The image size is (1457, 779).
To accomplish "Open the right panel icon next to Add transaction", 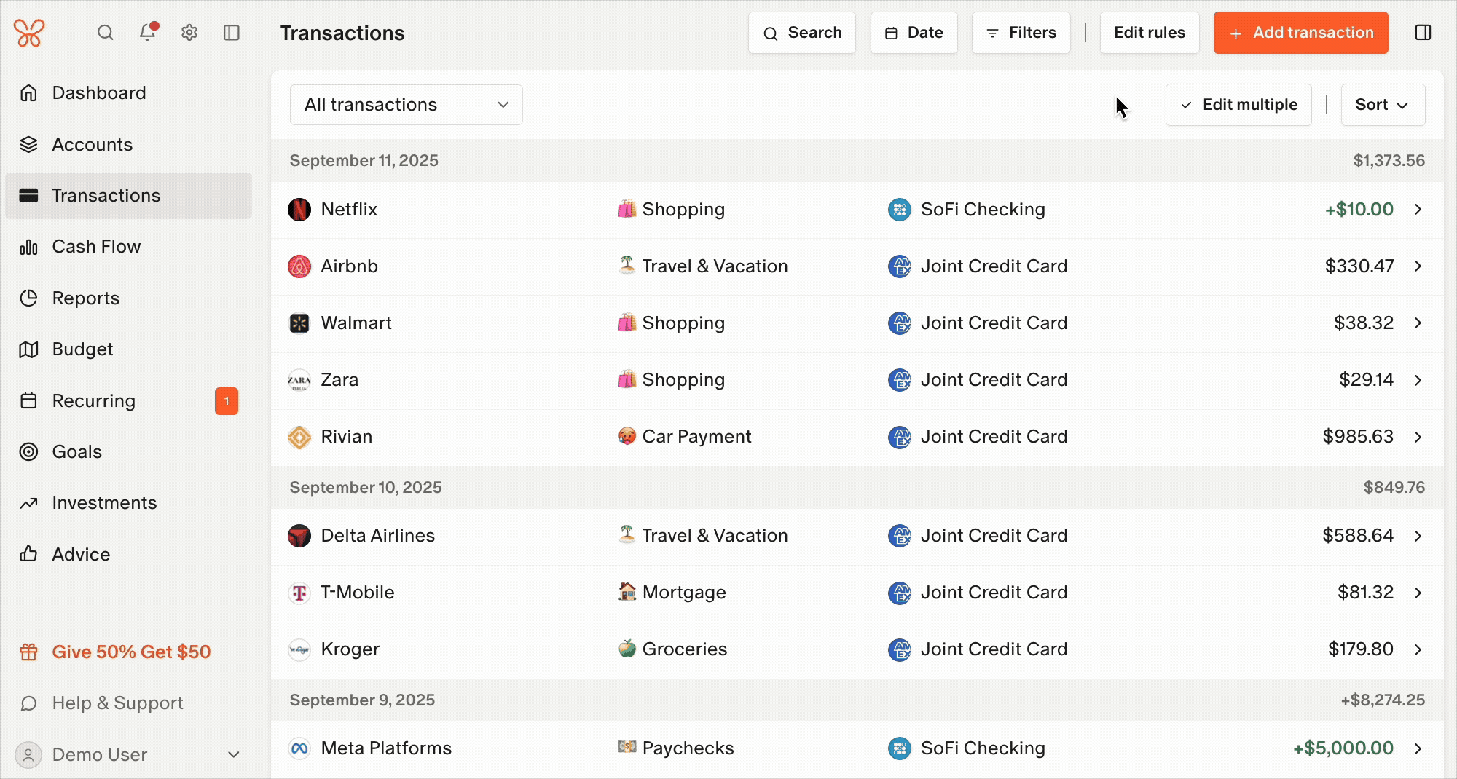I will [1423, 32].
